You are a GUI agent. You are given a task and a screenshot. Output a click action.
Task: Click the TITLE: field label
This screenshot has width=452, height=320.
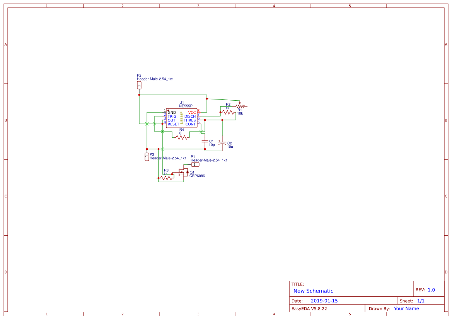pyautogui.click(x=298, y=284)
